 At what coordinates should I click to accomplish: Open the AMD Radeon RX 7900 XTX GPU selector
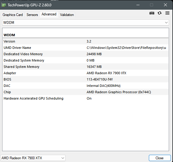(33, 158)
